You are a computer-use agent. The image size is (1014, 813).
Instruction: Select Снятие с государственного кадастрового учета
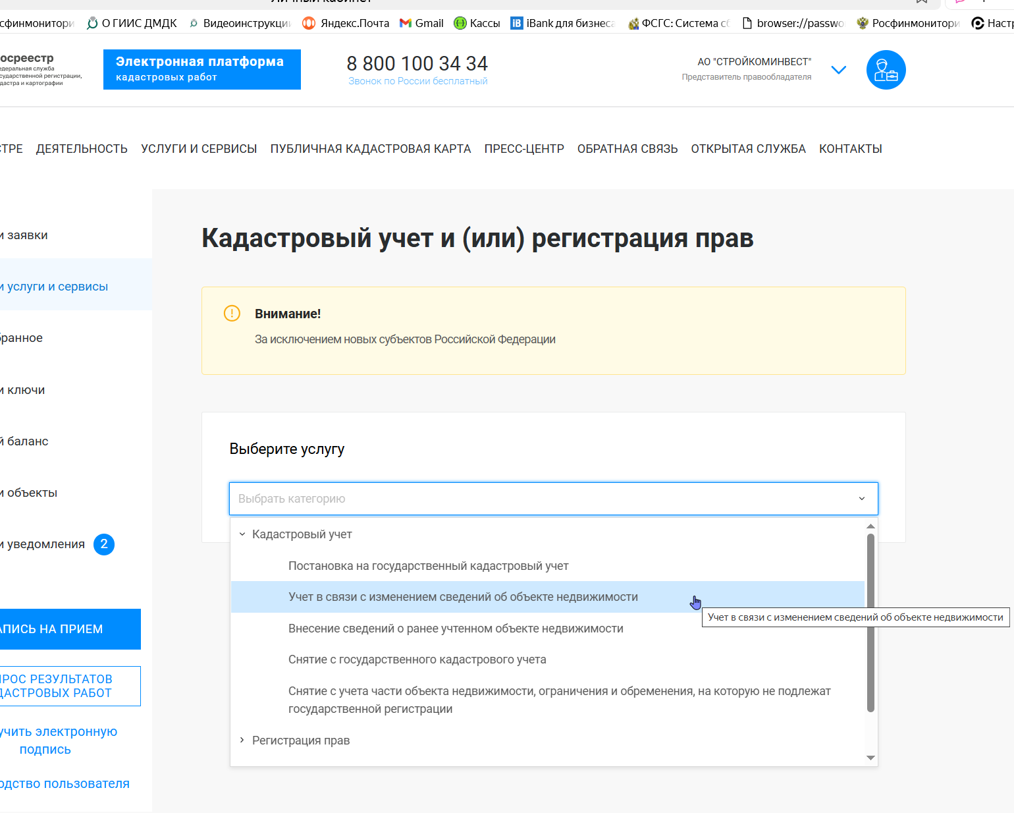547,659
